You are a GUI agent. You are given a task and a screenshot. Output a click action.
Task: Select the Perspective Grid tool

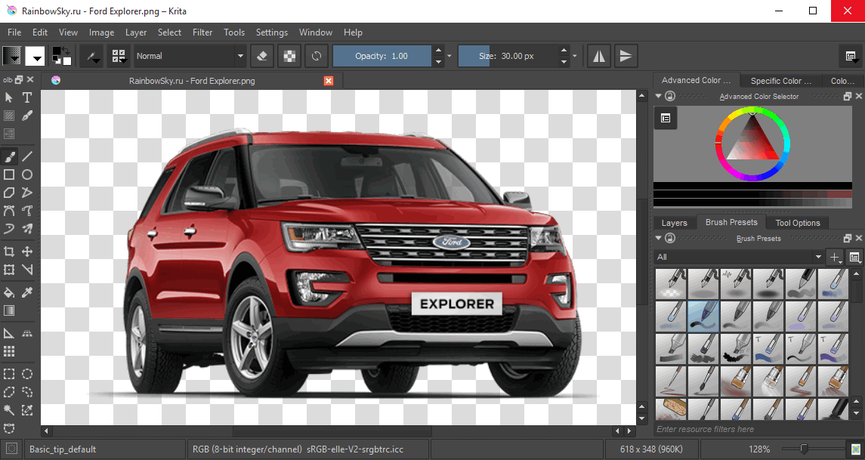tap(27, 333)
